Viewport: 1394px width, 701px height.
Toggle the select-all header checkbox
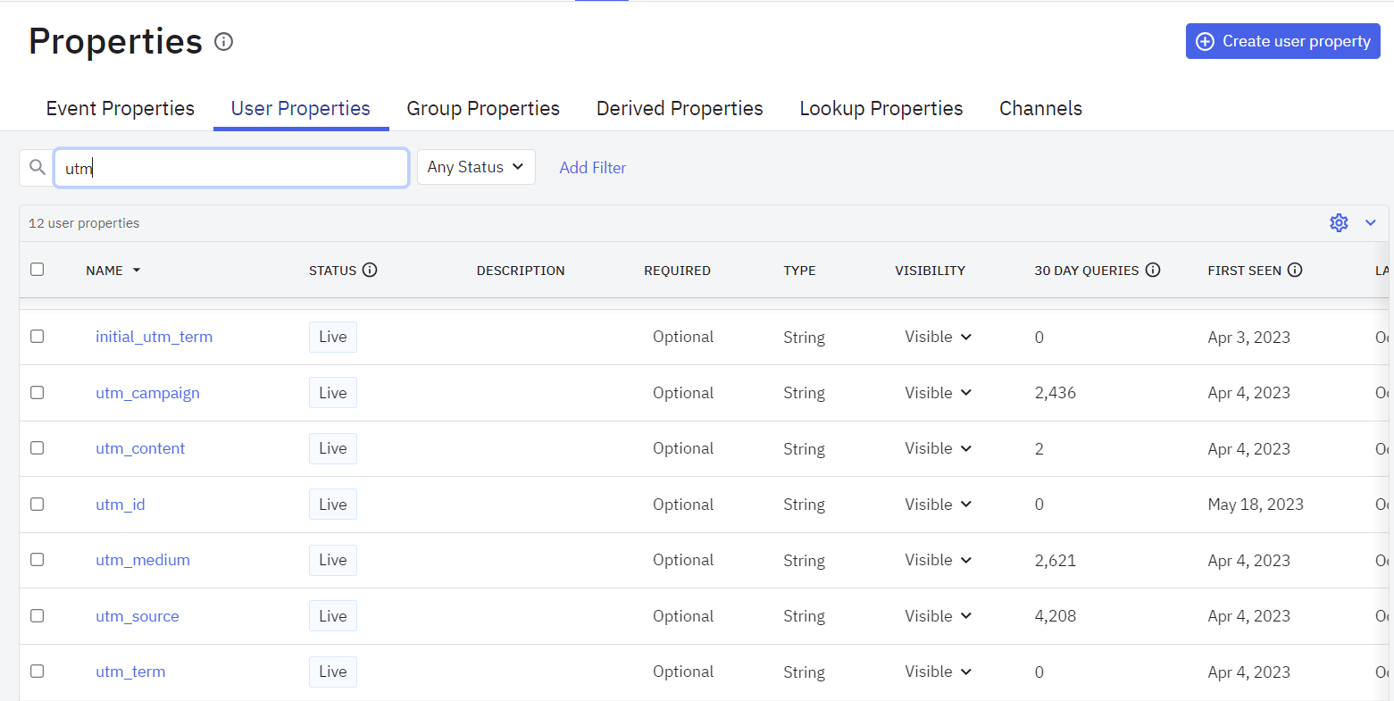point(38,270)
